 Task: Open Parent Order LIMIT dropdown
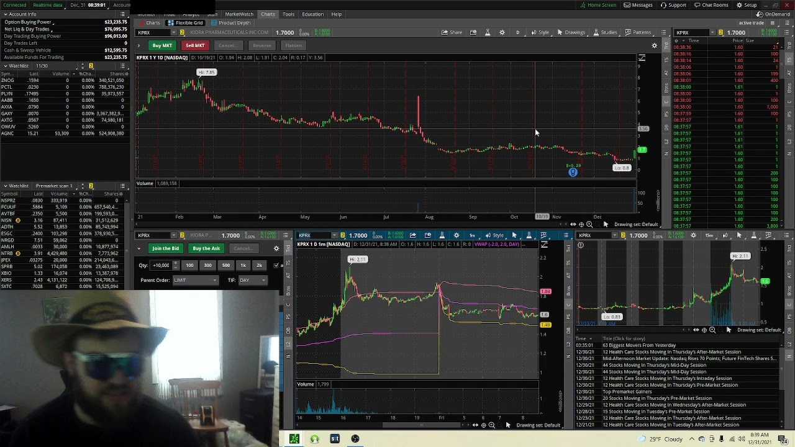[x=195, y=280]
